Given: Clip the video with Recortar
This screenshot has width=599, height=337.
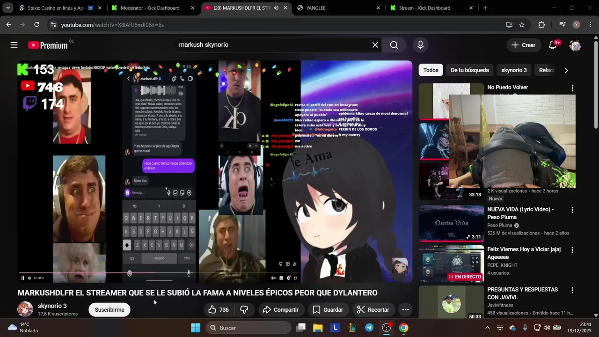Looking at the screenshot, I should (x=373, y=310).
